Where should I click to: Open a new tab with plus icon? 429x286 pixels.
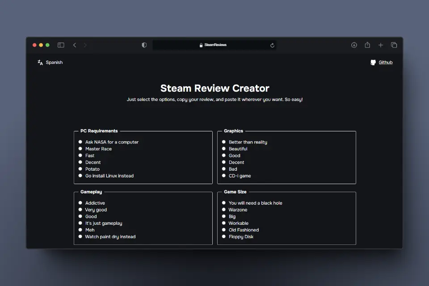point(381,45)
